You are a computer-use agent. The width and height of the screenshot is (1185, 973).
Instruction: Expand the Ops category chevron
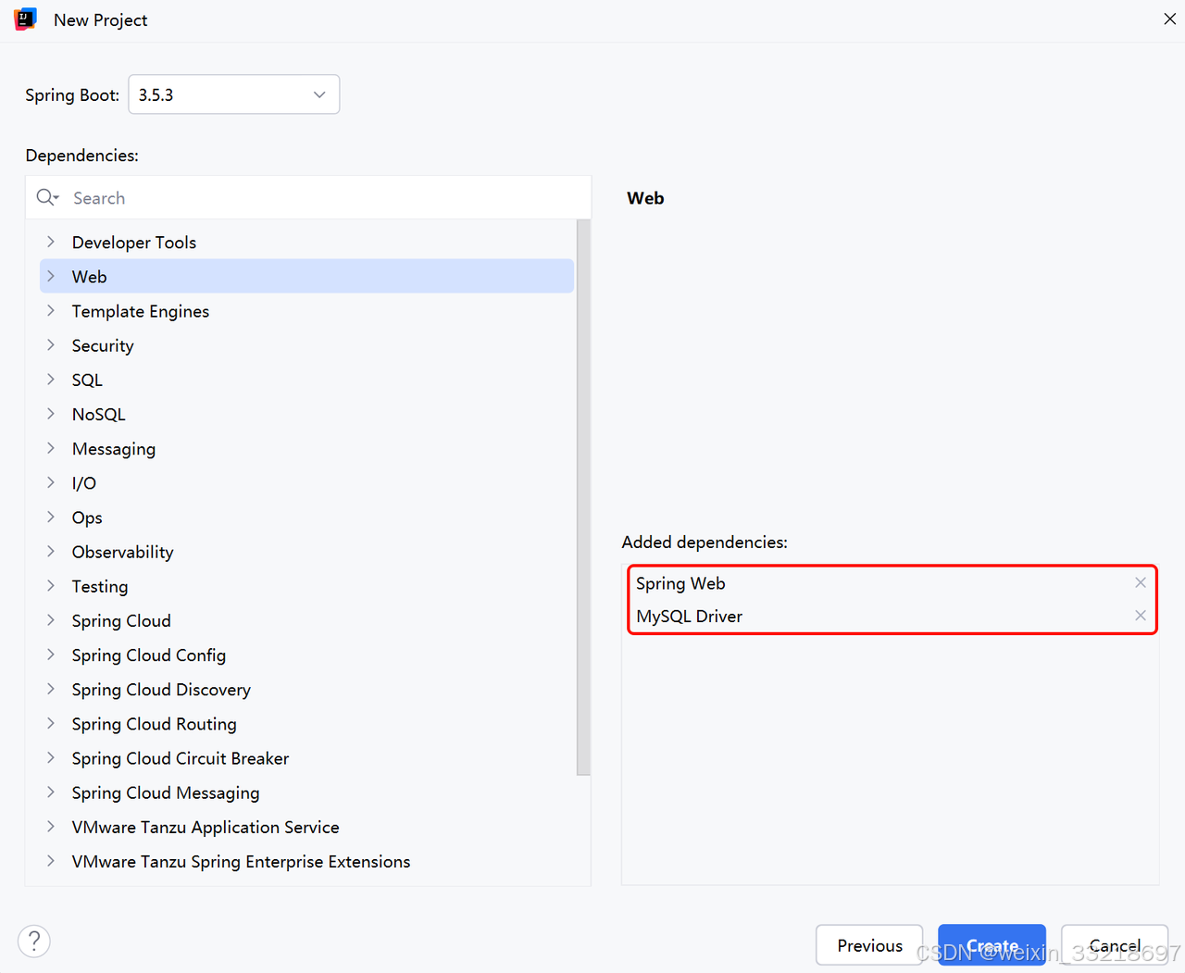click(x=51, y=517)
